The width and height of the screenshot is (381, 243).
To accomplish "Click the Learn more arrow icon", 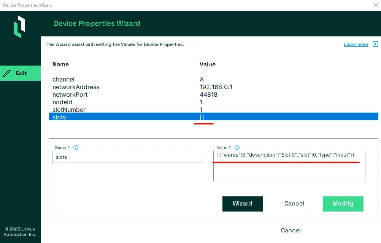I will point(375,44).
